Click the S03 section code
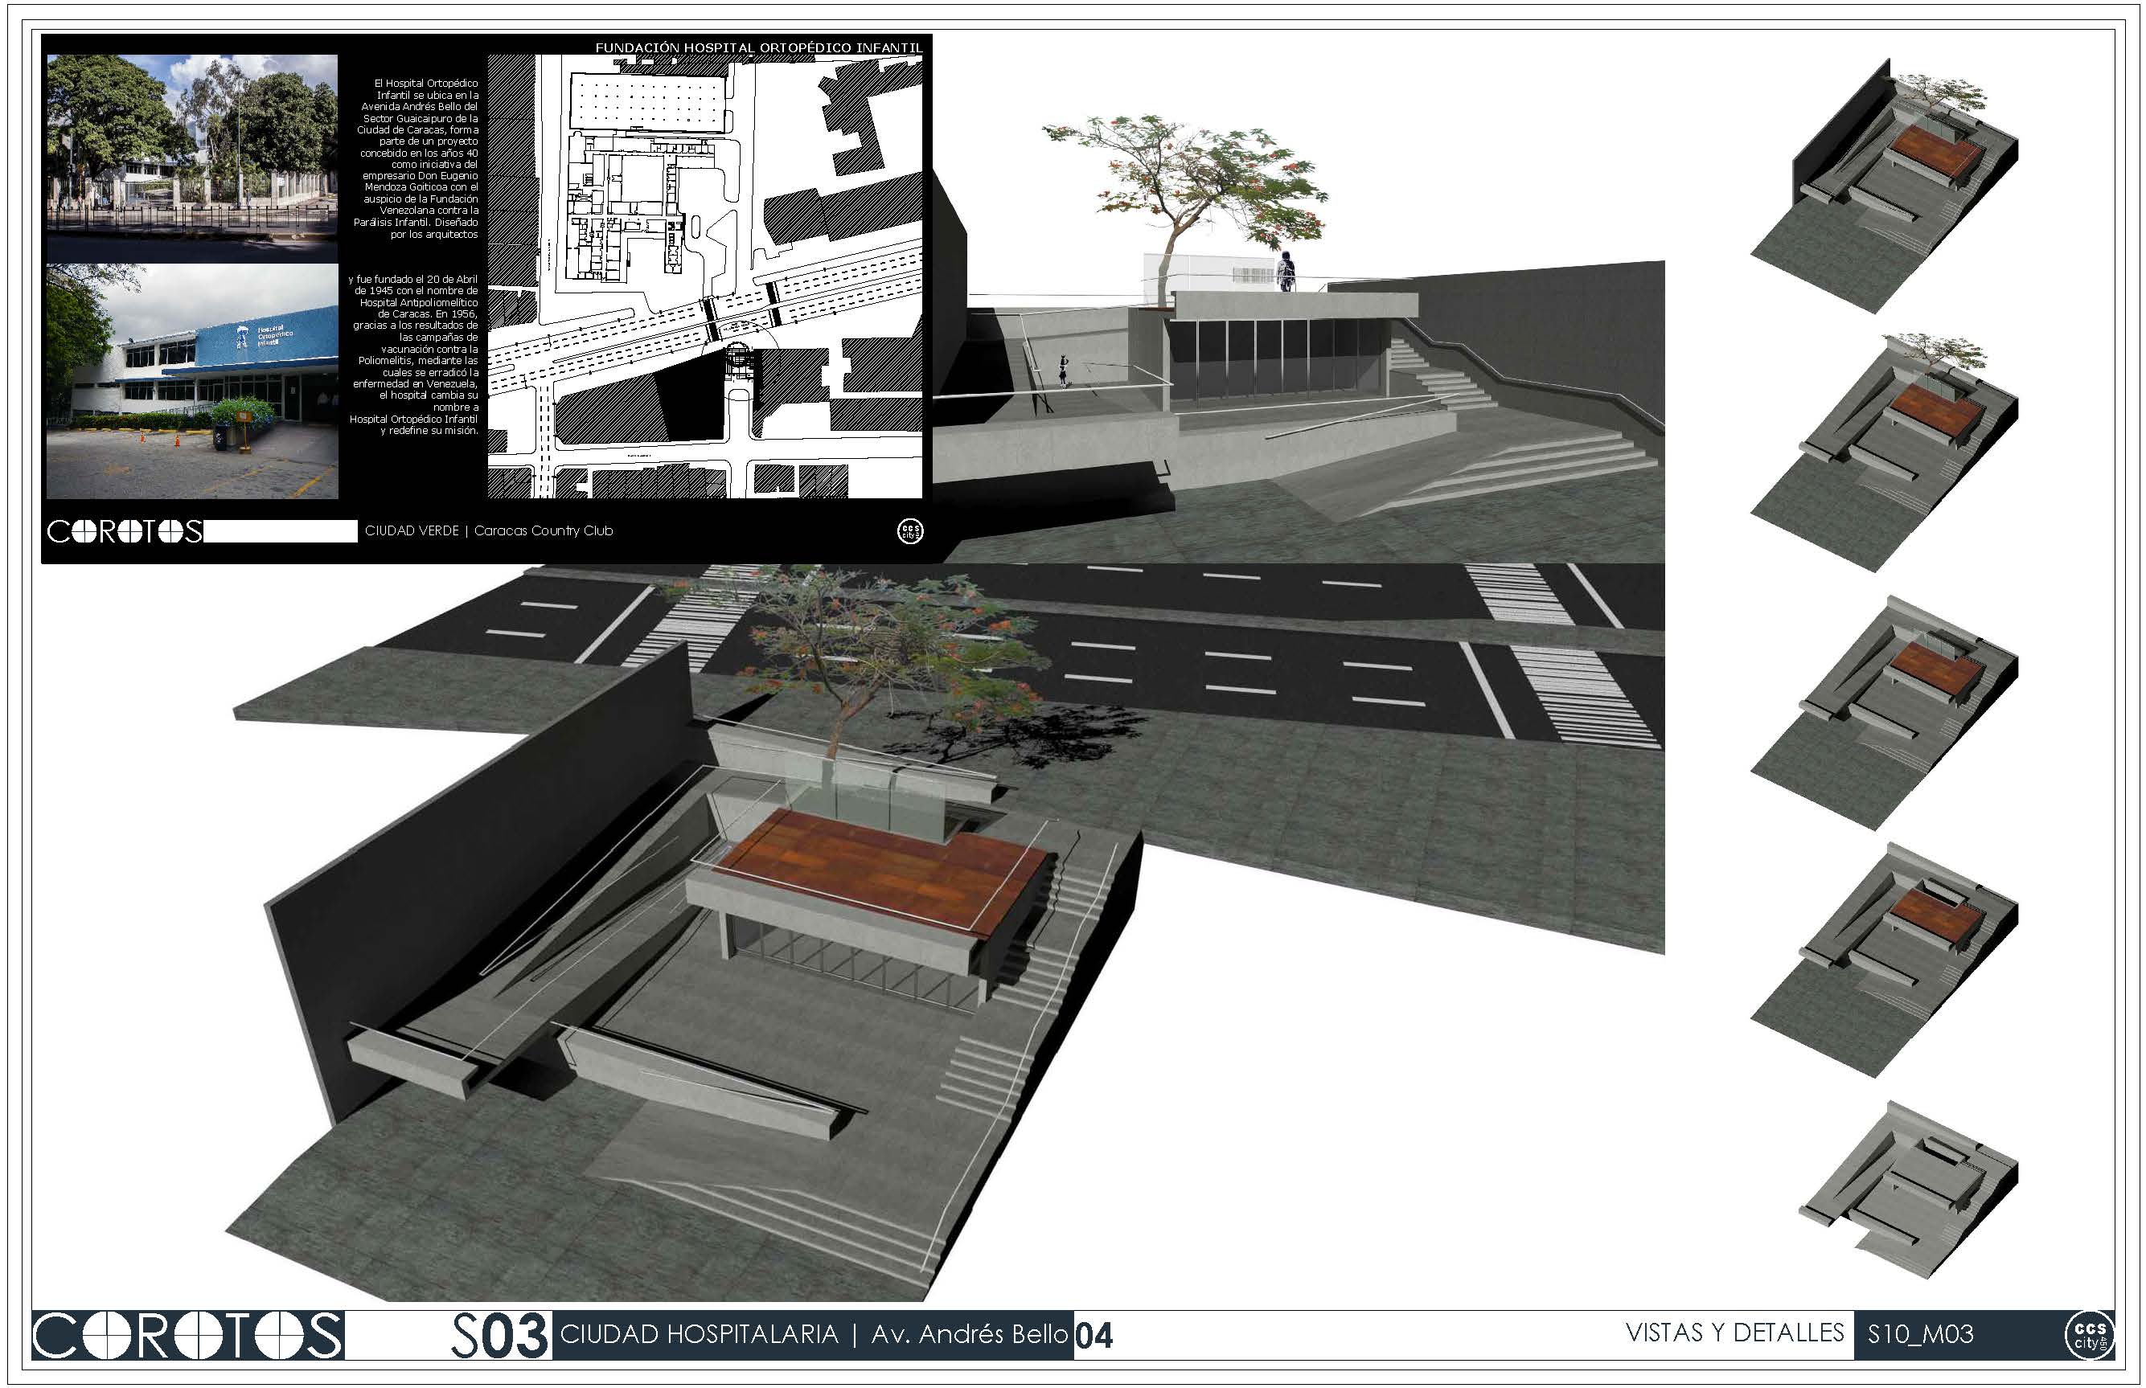The width and height of the screenshot is (2146, 1388). 499,1336
